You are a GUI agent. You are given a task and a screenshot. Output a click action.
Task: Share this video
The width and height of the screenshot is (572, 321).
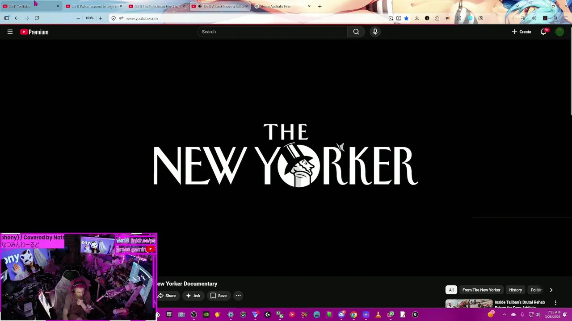point(167,296)
